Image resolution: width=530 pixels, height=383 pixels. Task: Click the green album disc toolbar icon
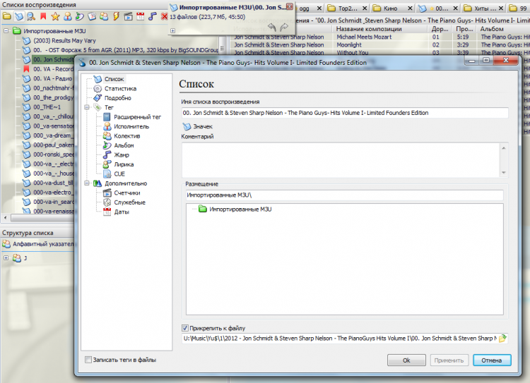pos(80,16)
